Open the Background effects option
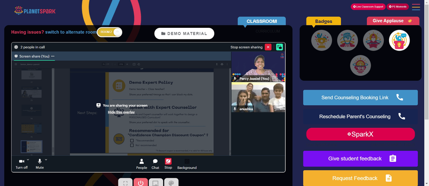429x186 pixels. tap(187, 164)
